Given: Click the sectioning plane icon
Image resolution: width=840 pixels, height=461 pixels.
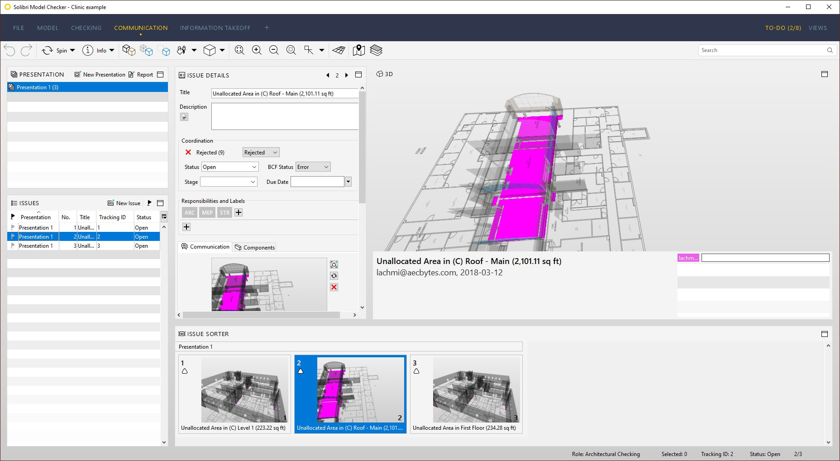Looking at the screenshot, I should pos(339,50).
